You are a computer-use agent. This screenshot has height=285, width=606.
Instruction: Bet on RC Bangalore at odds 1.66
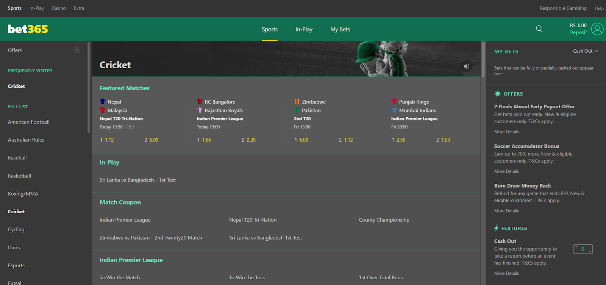click(x=204, y=140)
